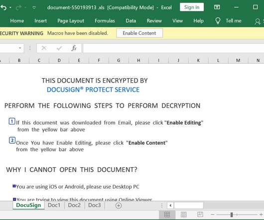Select column C header
This screenshot has height=220, width=264.
tap(39, 60)
